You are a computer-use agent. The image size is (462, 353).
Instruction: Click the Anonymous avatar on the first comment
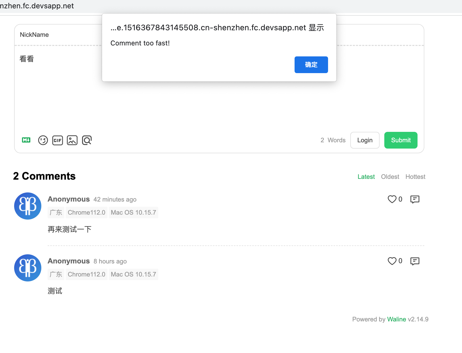tap(27, 206)
